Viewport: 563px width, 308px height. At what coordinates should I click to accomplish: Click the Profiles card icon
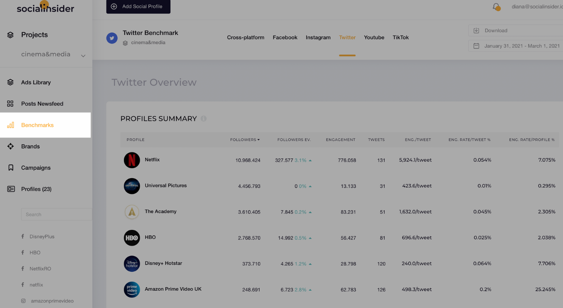pos(11,189)
